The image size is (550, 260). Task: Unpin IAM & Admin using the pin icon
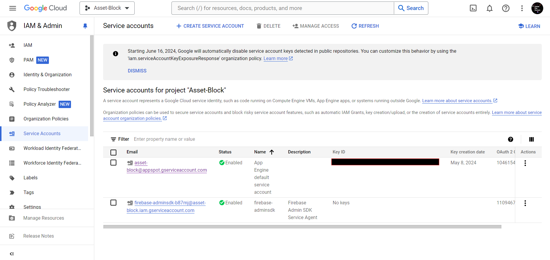point(85,26)
